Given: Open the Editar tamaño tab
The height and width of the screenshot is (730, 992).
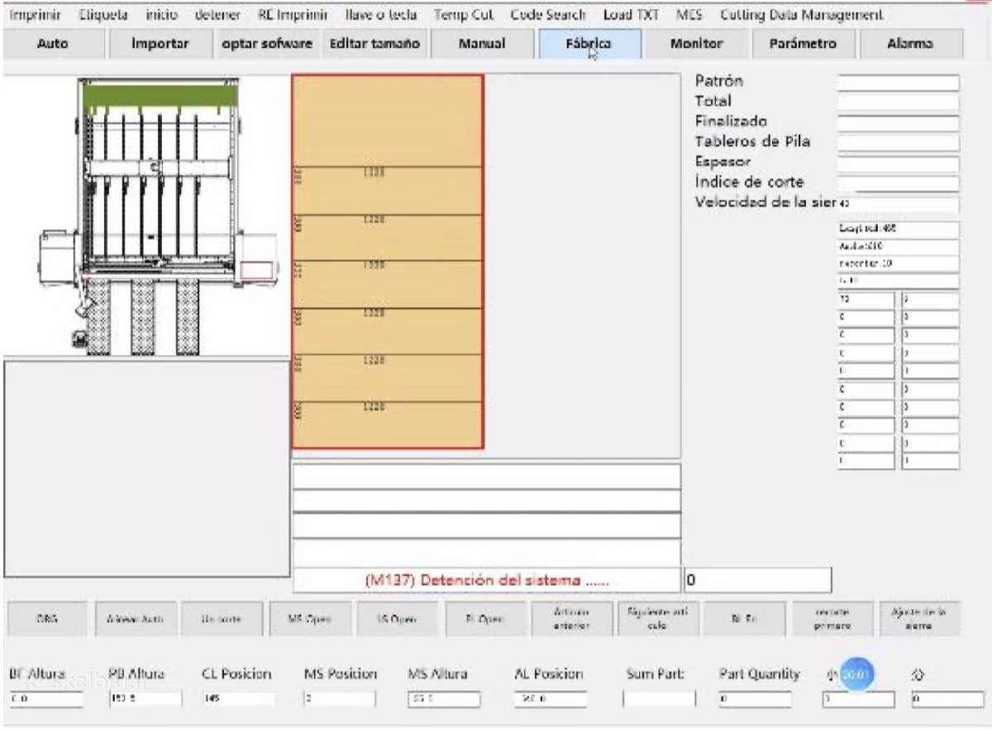Looking at the screenshot, I should coord(374,44).
